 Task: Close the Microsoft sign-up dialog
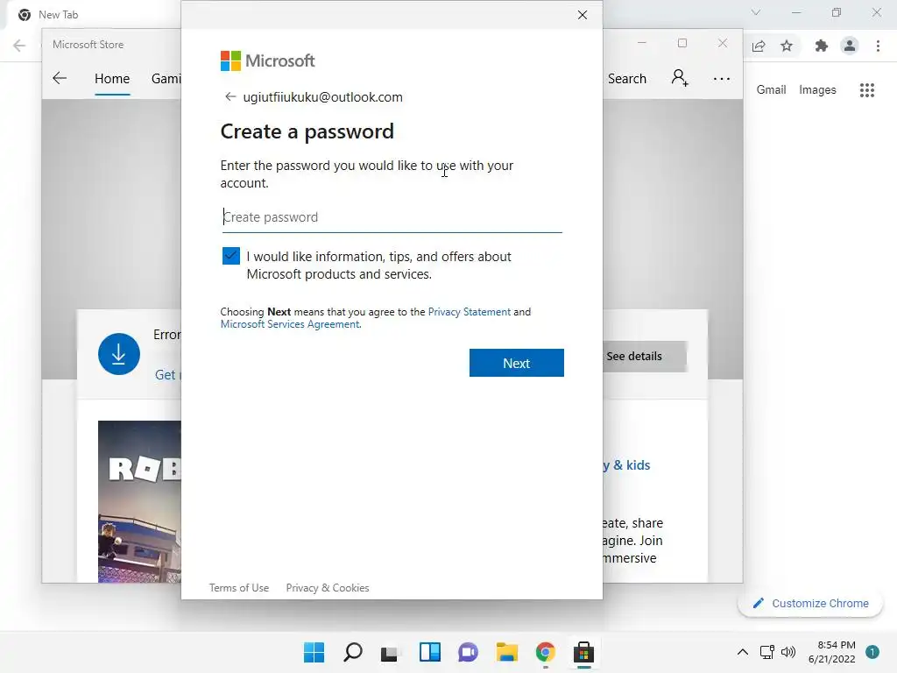coord(582,15)
